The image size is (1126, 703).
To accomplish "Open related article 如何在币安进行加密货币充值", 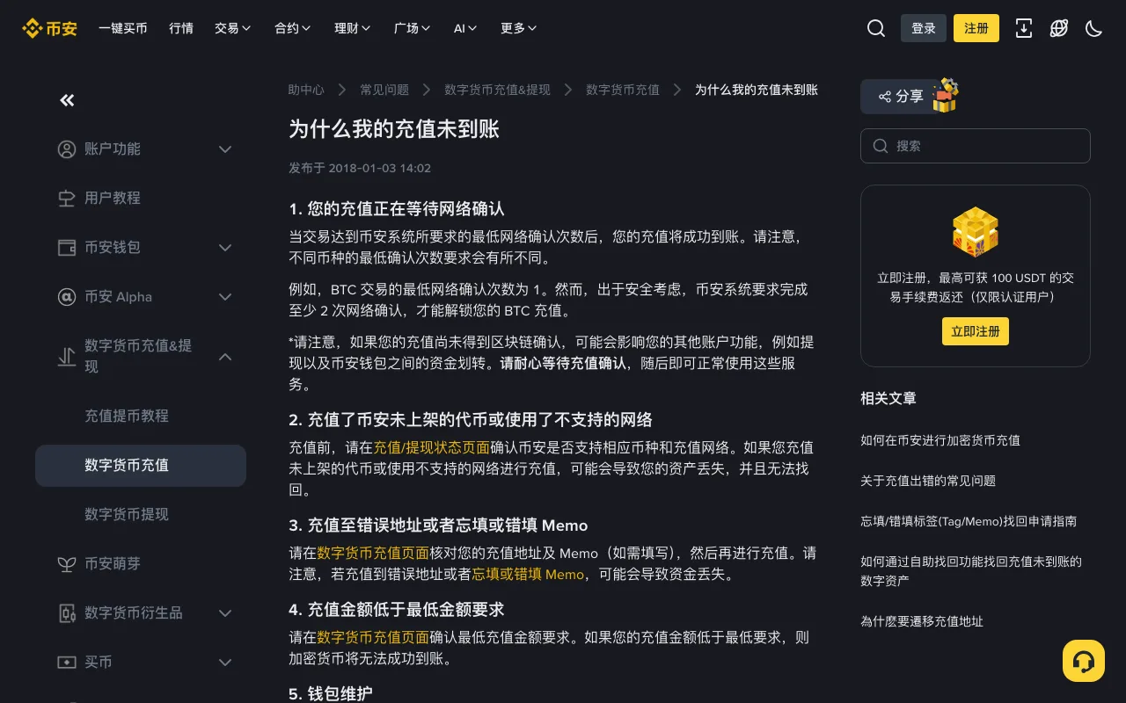I will [x=940, y=440].
